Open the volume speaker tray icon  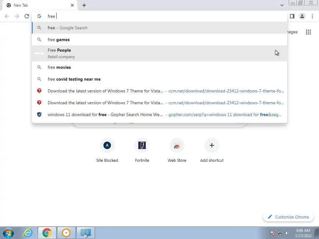coord(287,233)
